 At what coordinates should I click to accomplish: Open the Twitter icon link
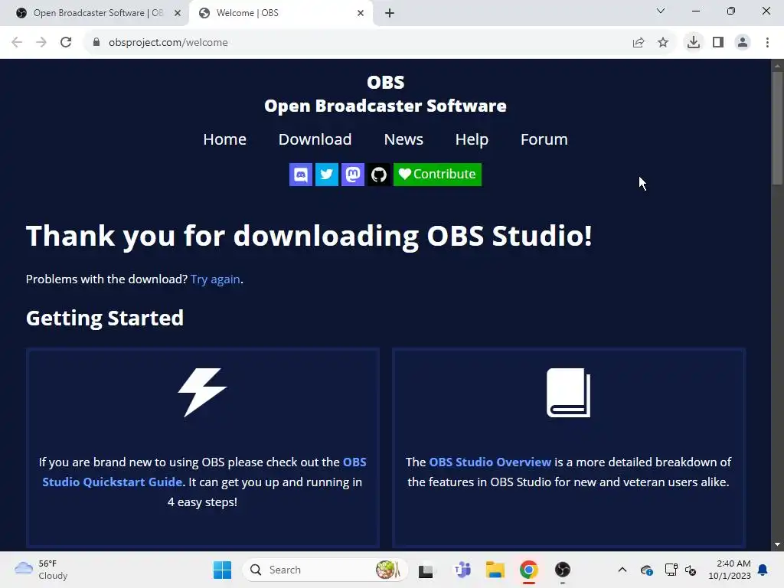(326, 175)
